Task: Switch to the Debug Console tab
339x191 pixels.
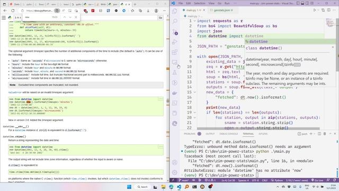Action: [x=228, y=134]
